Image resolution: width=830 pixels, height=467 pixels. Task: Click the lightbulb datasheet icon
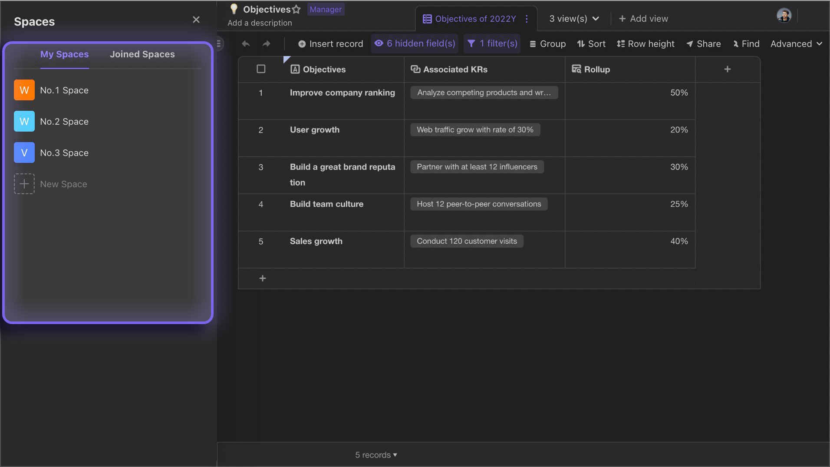(x=234, y=9)
